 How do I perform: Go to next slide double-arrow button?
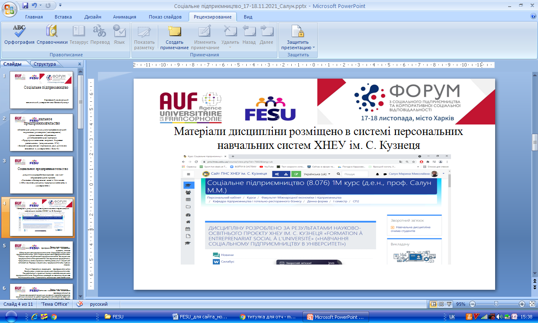tap(534, 287)
